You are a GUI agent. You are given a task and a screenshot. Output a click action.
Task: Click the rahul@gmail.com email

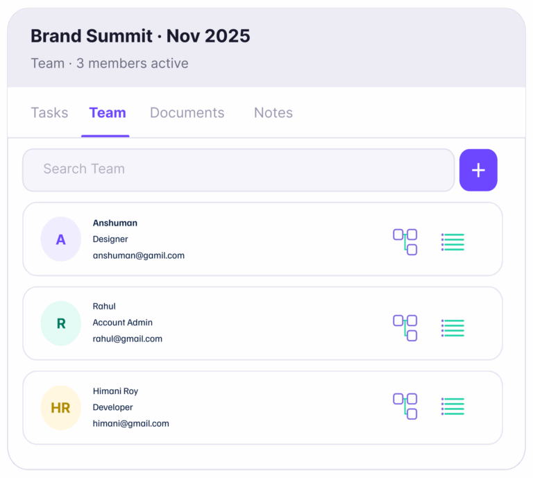(x=128, y=339)
